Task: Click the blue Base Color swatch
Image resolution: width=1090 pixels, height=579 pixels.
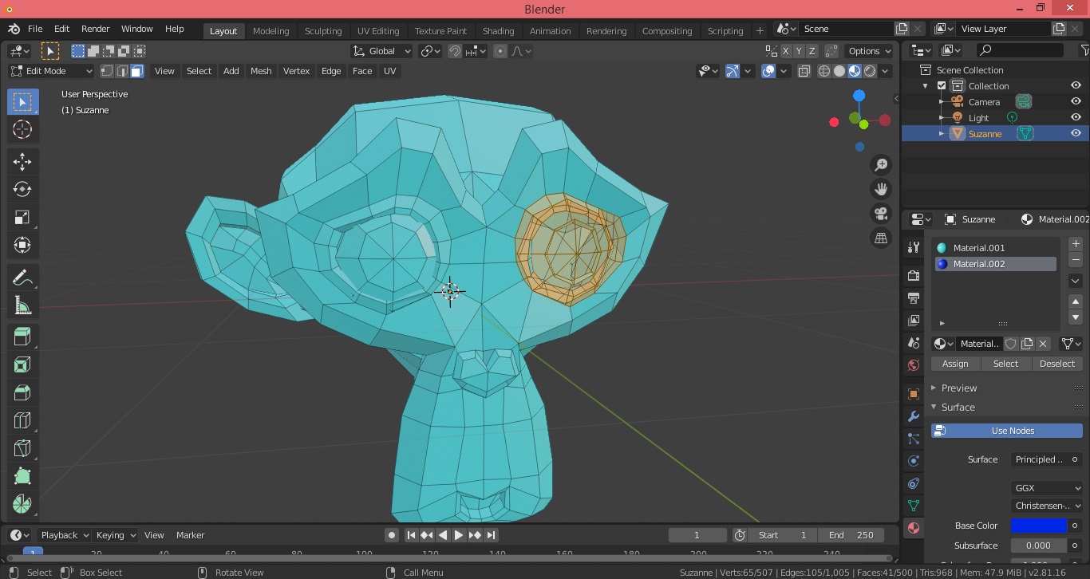Action: tap(1039, 526)
